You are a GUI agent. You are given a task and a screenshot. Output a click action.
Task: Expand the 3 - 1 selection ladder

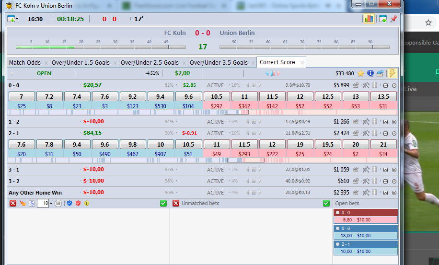tap(385, 170)
